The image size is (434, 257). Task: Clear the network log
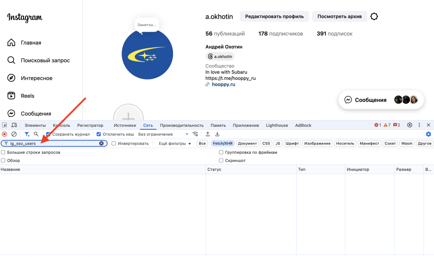click(14, 134)
